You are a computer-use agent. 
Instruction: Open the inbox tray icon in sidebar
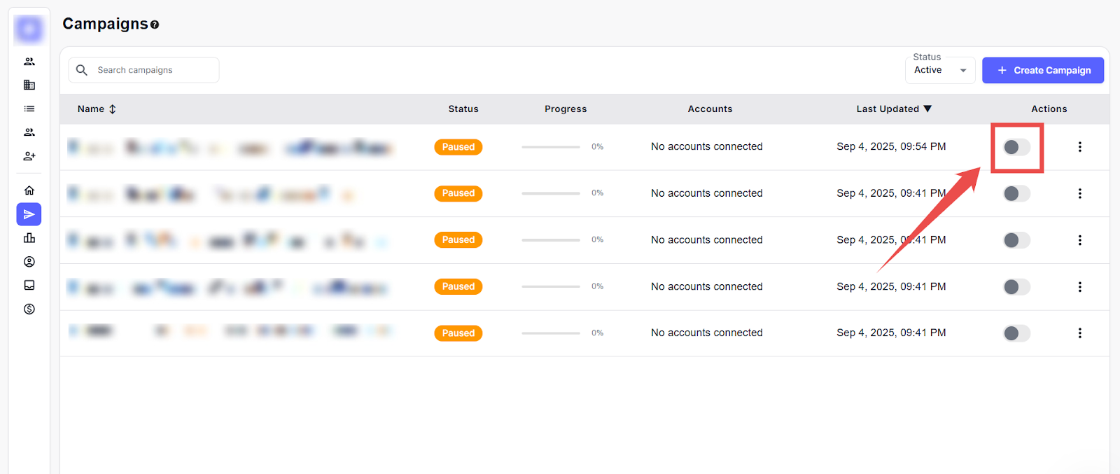[29, 285]
